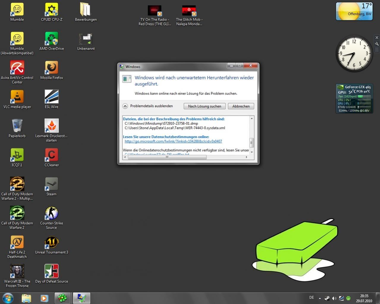Screen dimensions: 380x304
Task: Select WER-74443-0.sysdata.xml path text
Action: [x=175, y=128]
